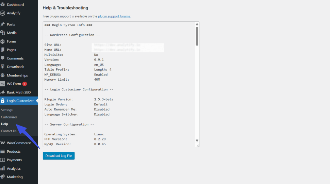Click the system info scrollbar down arrow
The height and width of the screenshot is (184, 330).
[x=197, y=140]
